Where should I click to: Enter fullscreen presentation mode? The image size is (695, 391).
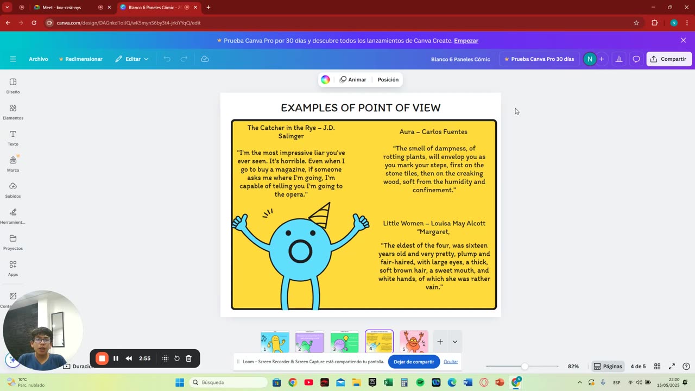click(x=672, y=367)
